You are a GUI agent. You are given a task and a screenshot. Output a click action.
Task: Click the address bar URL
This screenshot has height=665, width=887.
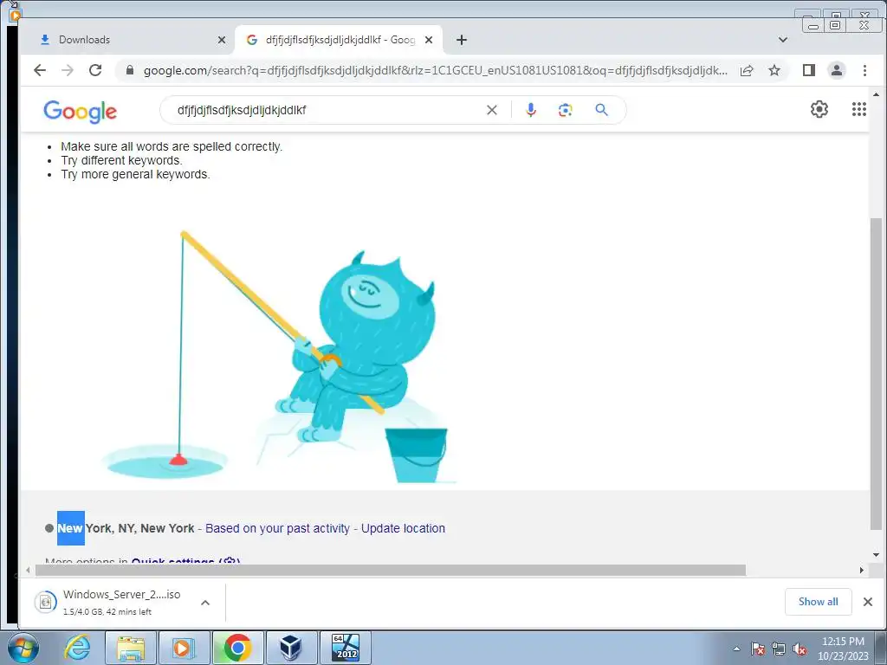pos(436,70)
